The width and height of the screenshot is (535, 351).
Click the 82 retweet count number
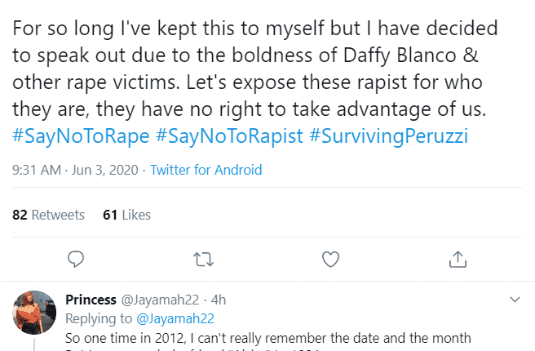point(20,215)
